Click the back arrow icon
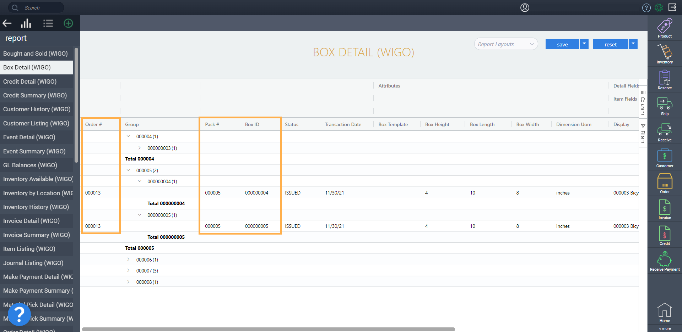Screen dimensions: 682x332 7,23
